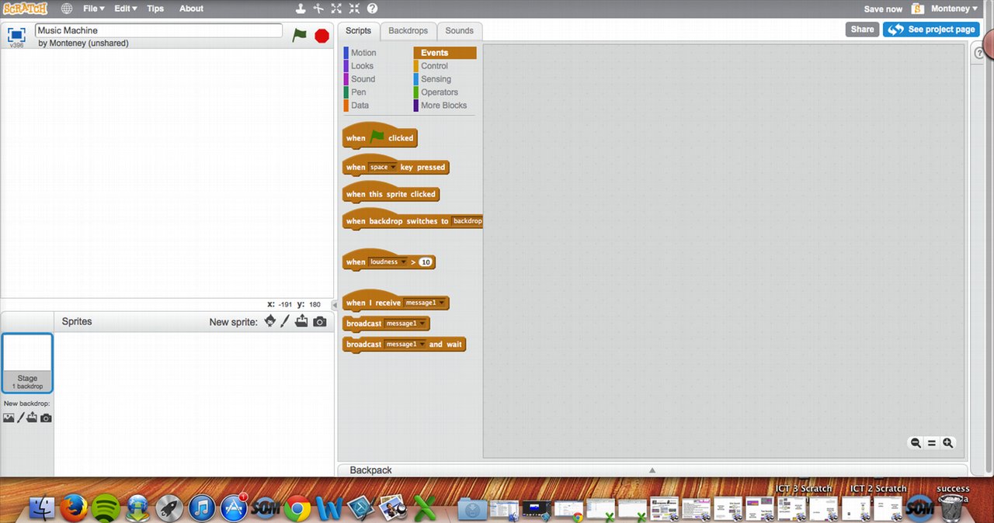Launch Spotify from the dock
This screenshot has height=523, width=994.
[x=106, y=509]
